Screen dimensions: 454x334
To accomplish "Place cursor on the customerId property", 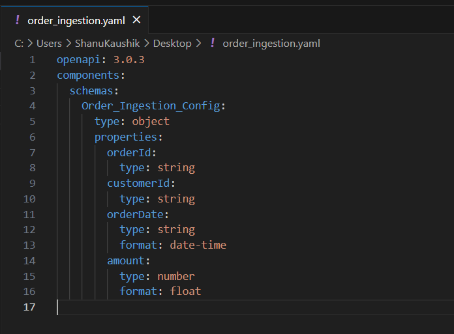I will [138, 183].
